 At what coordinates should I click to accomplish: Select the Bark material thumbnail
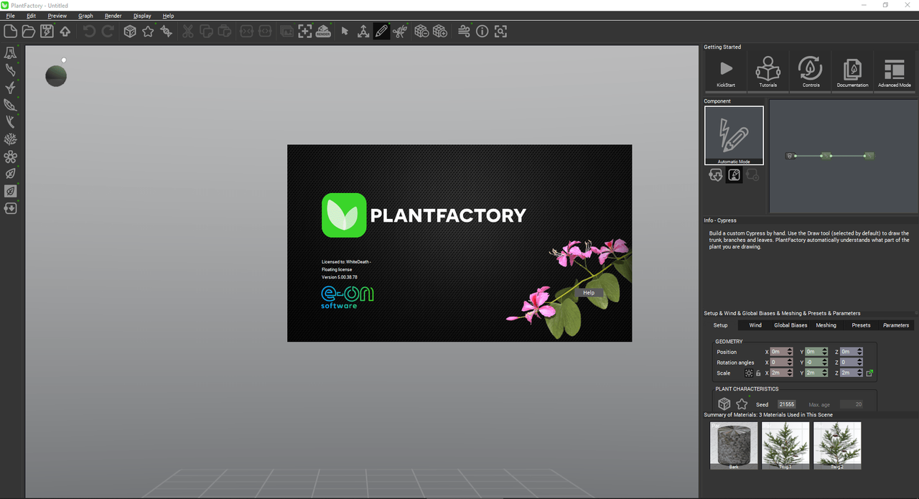734,446
